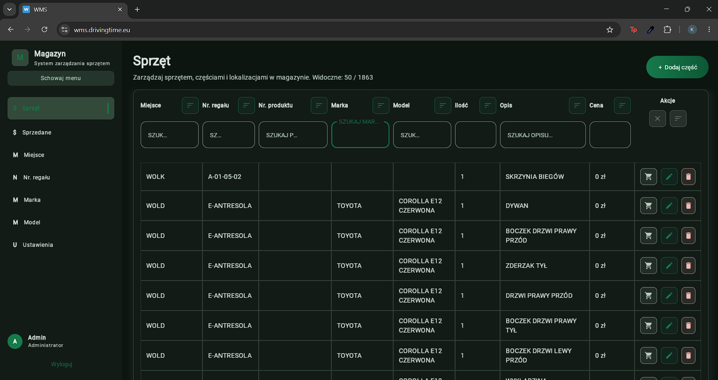718x380 pixels.
Task: Click cart icon in SKRZYNIA BIEGÓW row
Action: [x=648, y=177]
